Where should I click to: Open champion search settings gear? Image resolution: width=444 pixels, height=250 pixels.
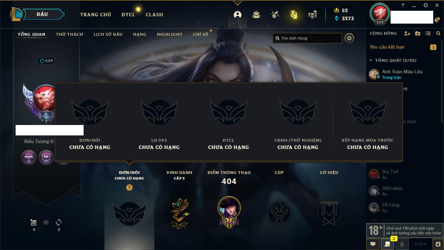point(349,38)
